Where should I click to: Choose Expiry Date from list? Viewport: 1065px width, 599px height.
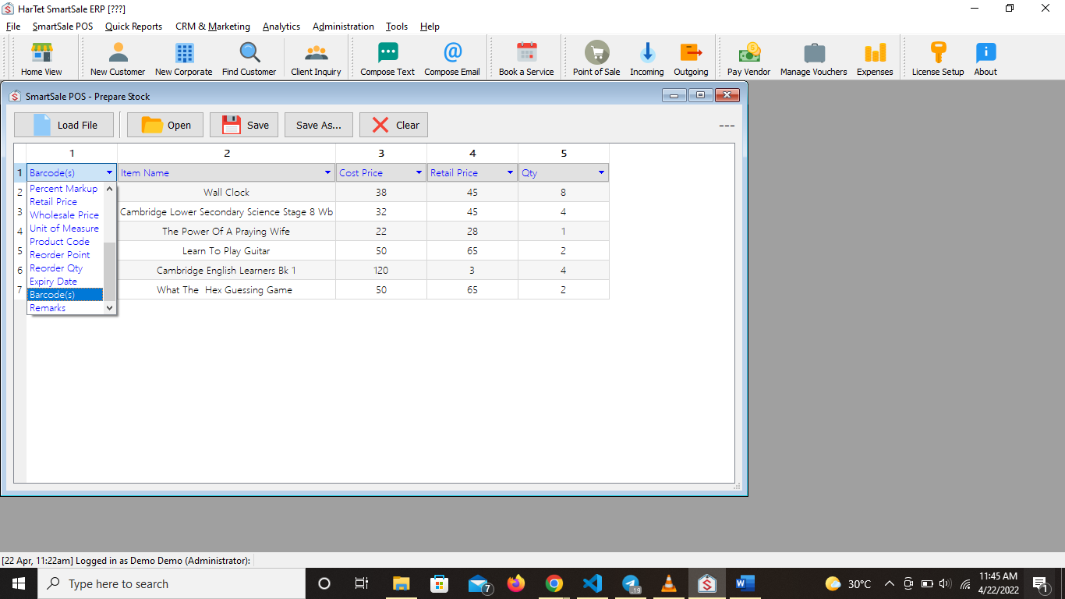[x=65, y=281]
